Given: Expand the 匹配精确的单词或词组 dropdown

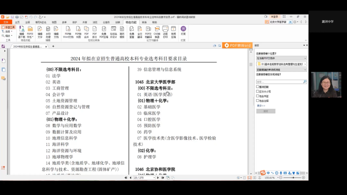Looking at the screenshot, I should coord(281,70).
